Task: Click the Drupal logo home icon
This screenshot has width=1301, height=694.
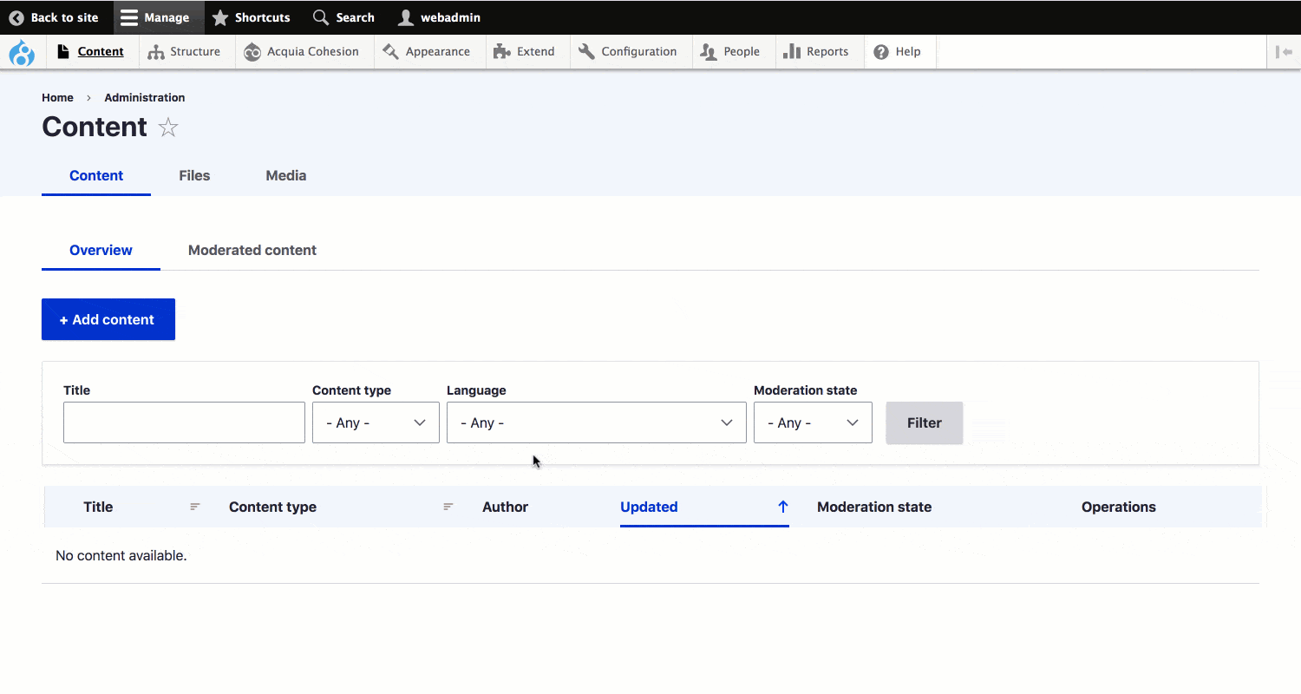Action: (x=22, y=52)
